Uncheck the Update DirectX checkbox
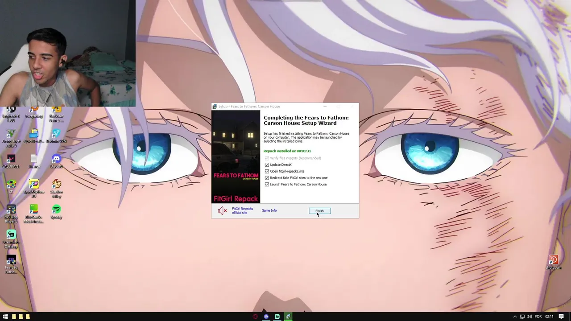Screen dimensions: 571x321 [x=267, y=165]
